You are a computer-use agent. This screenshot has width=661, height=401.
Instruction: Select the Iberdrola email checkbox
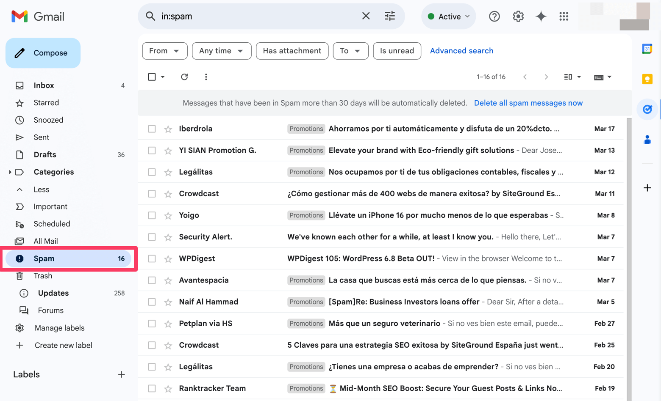pos(152,129)
